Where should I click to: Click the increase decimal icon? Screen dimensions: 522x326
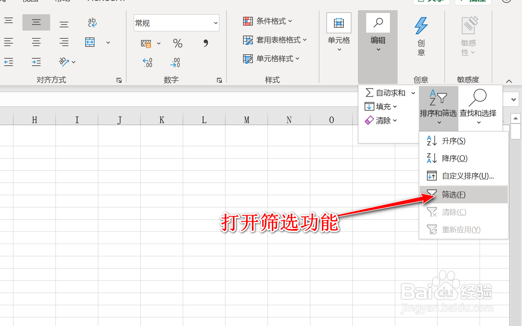pyautogui.click(x=148, y=62)
